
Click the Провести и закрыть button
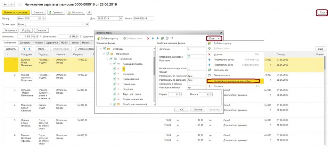tap(16, 12)
